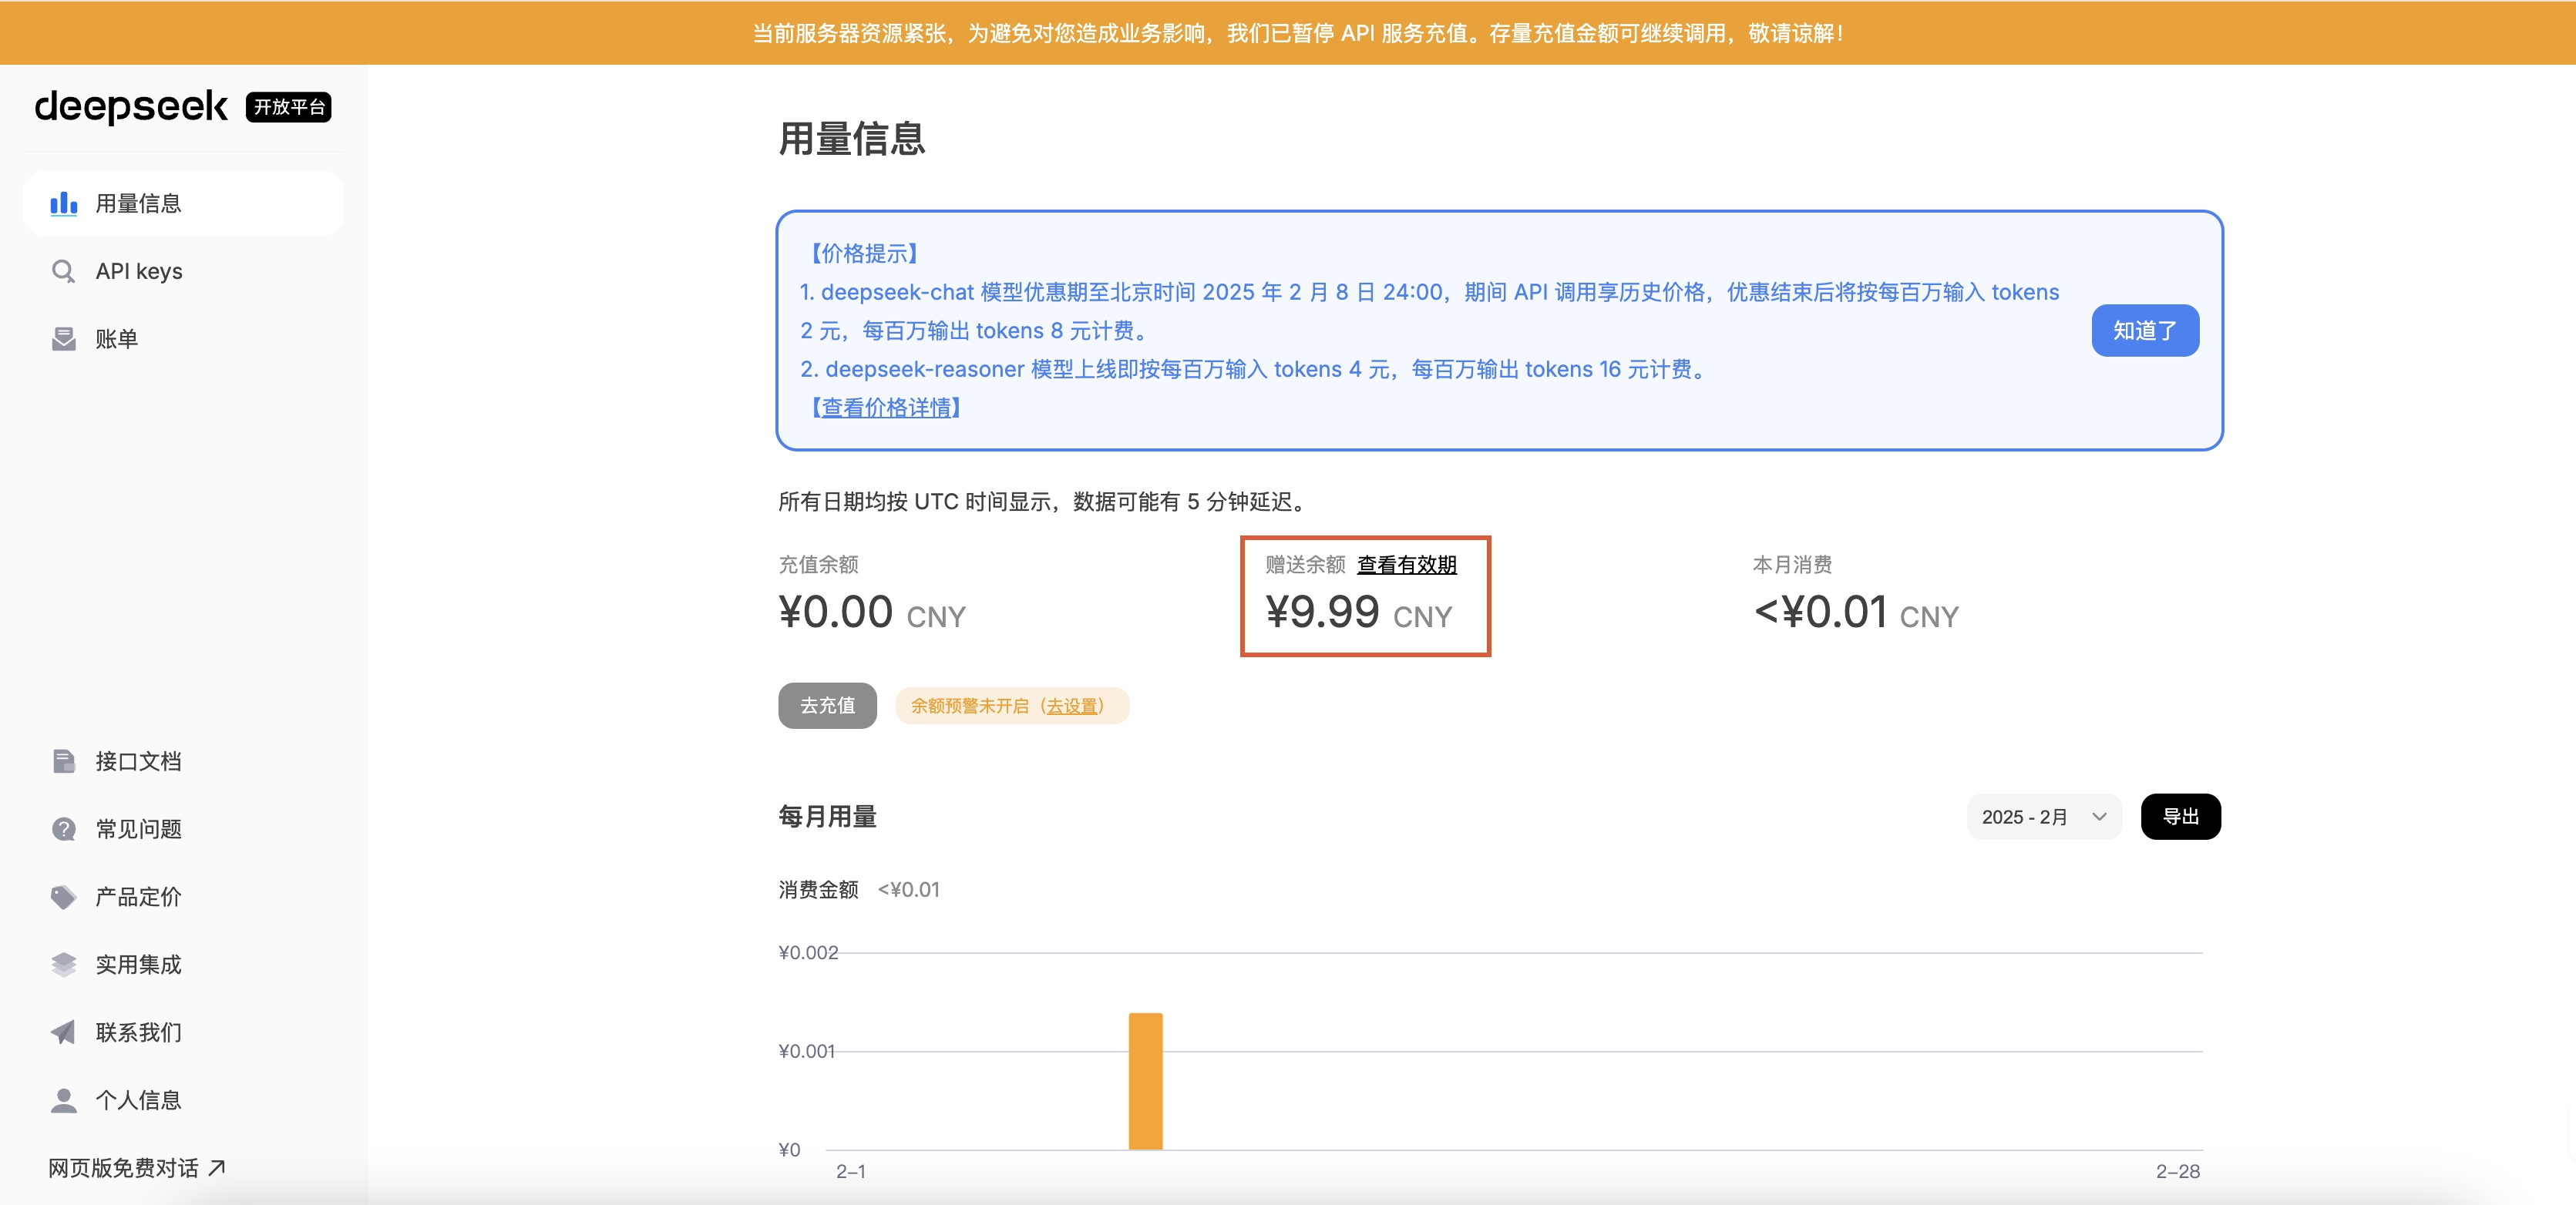Dismiss price notice with 知道了 button
The height and width of the screenshot is (1205, 2576).
2144,331
